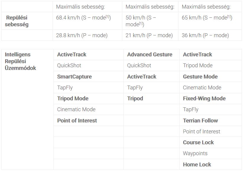The width and height of the screenshot is (244, 172).
Task: Click the 36 km/h (P – mode) entry
Action: pos(205,35)
